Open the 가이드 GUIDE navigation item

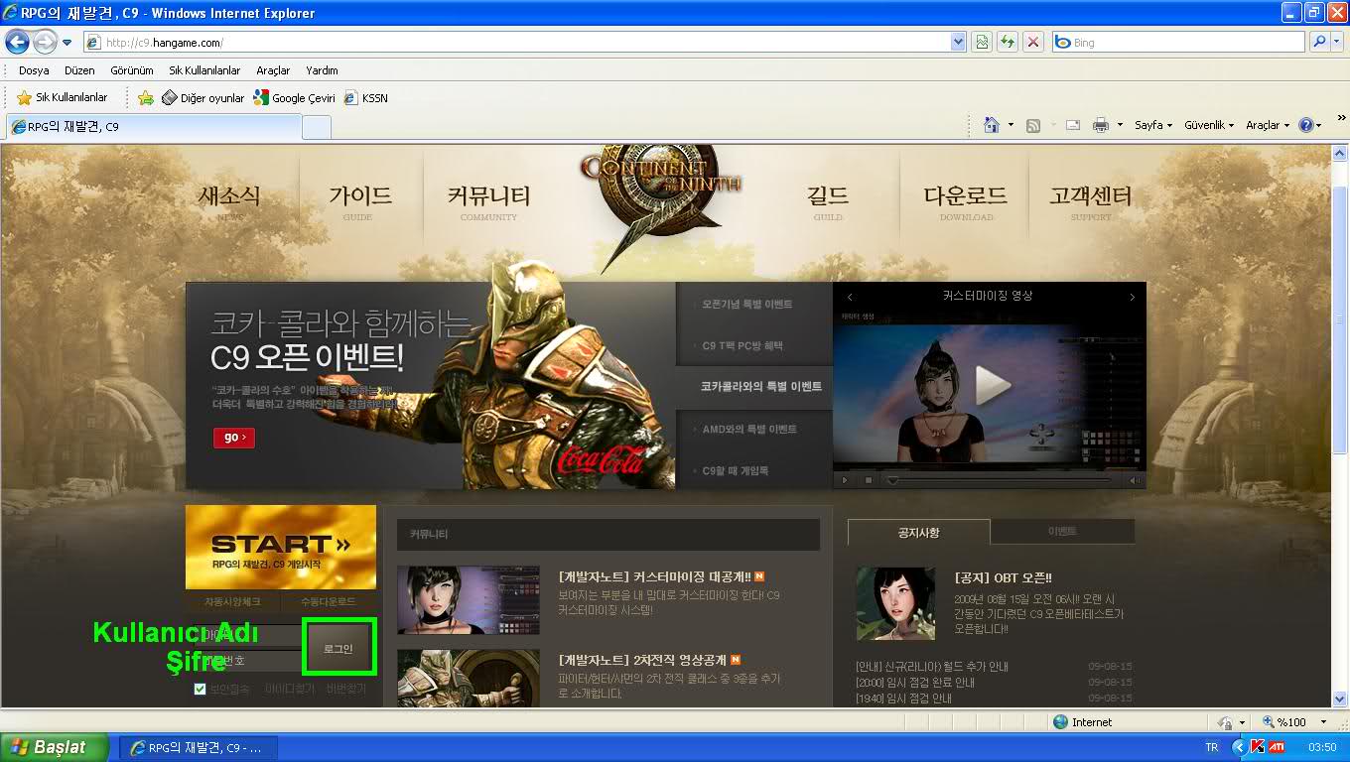(x=359, y=200)
